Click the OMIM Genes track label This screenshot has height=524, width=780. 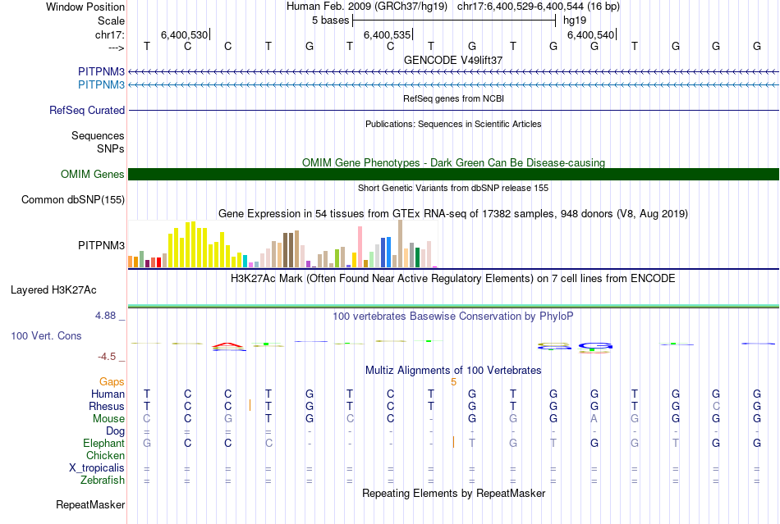coord(93,175)
